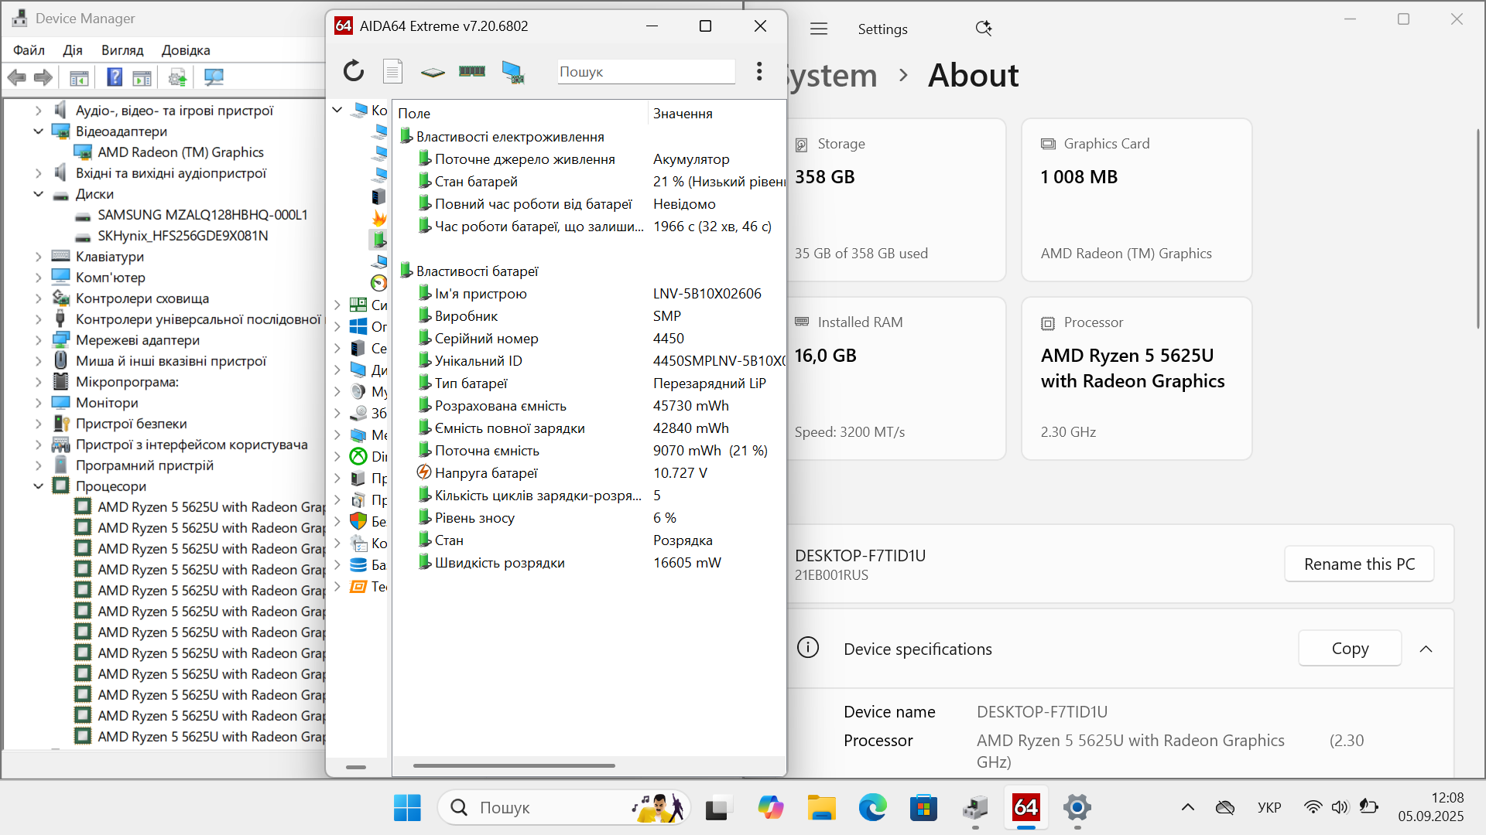1486x835 pixels.
Task: Open AIDA64 three-dot menu
Action: coord(759,71)
